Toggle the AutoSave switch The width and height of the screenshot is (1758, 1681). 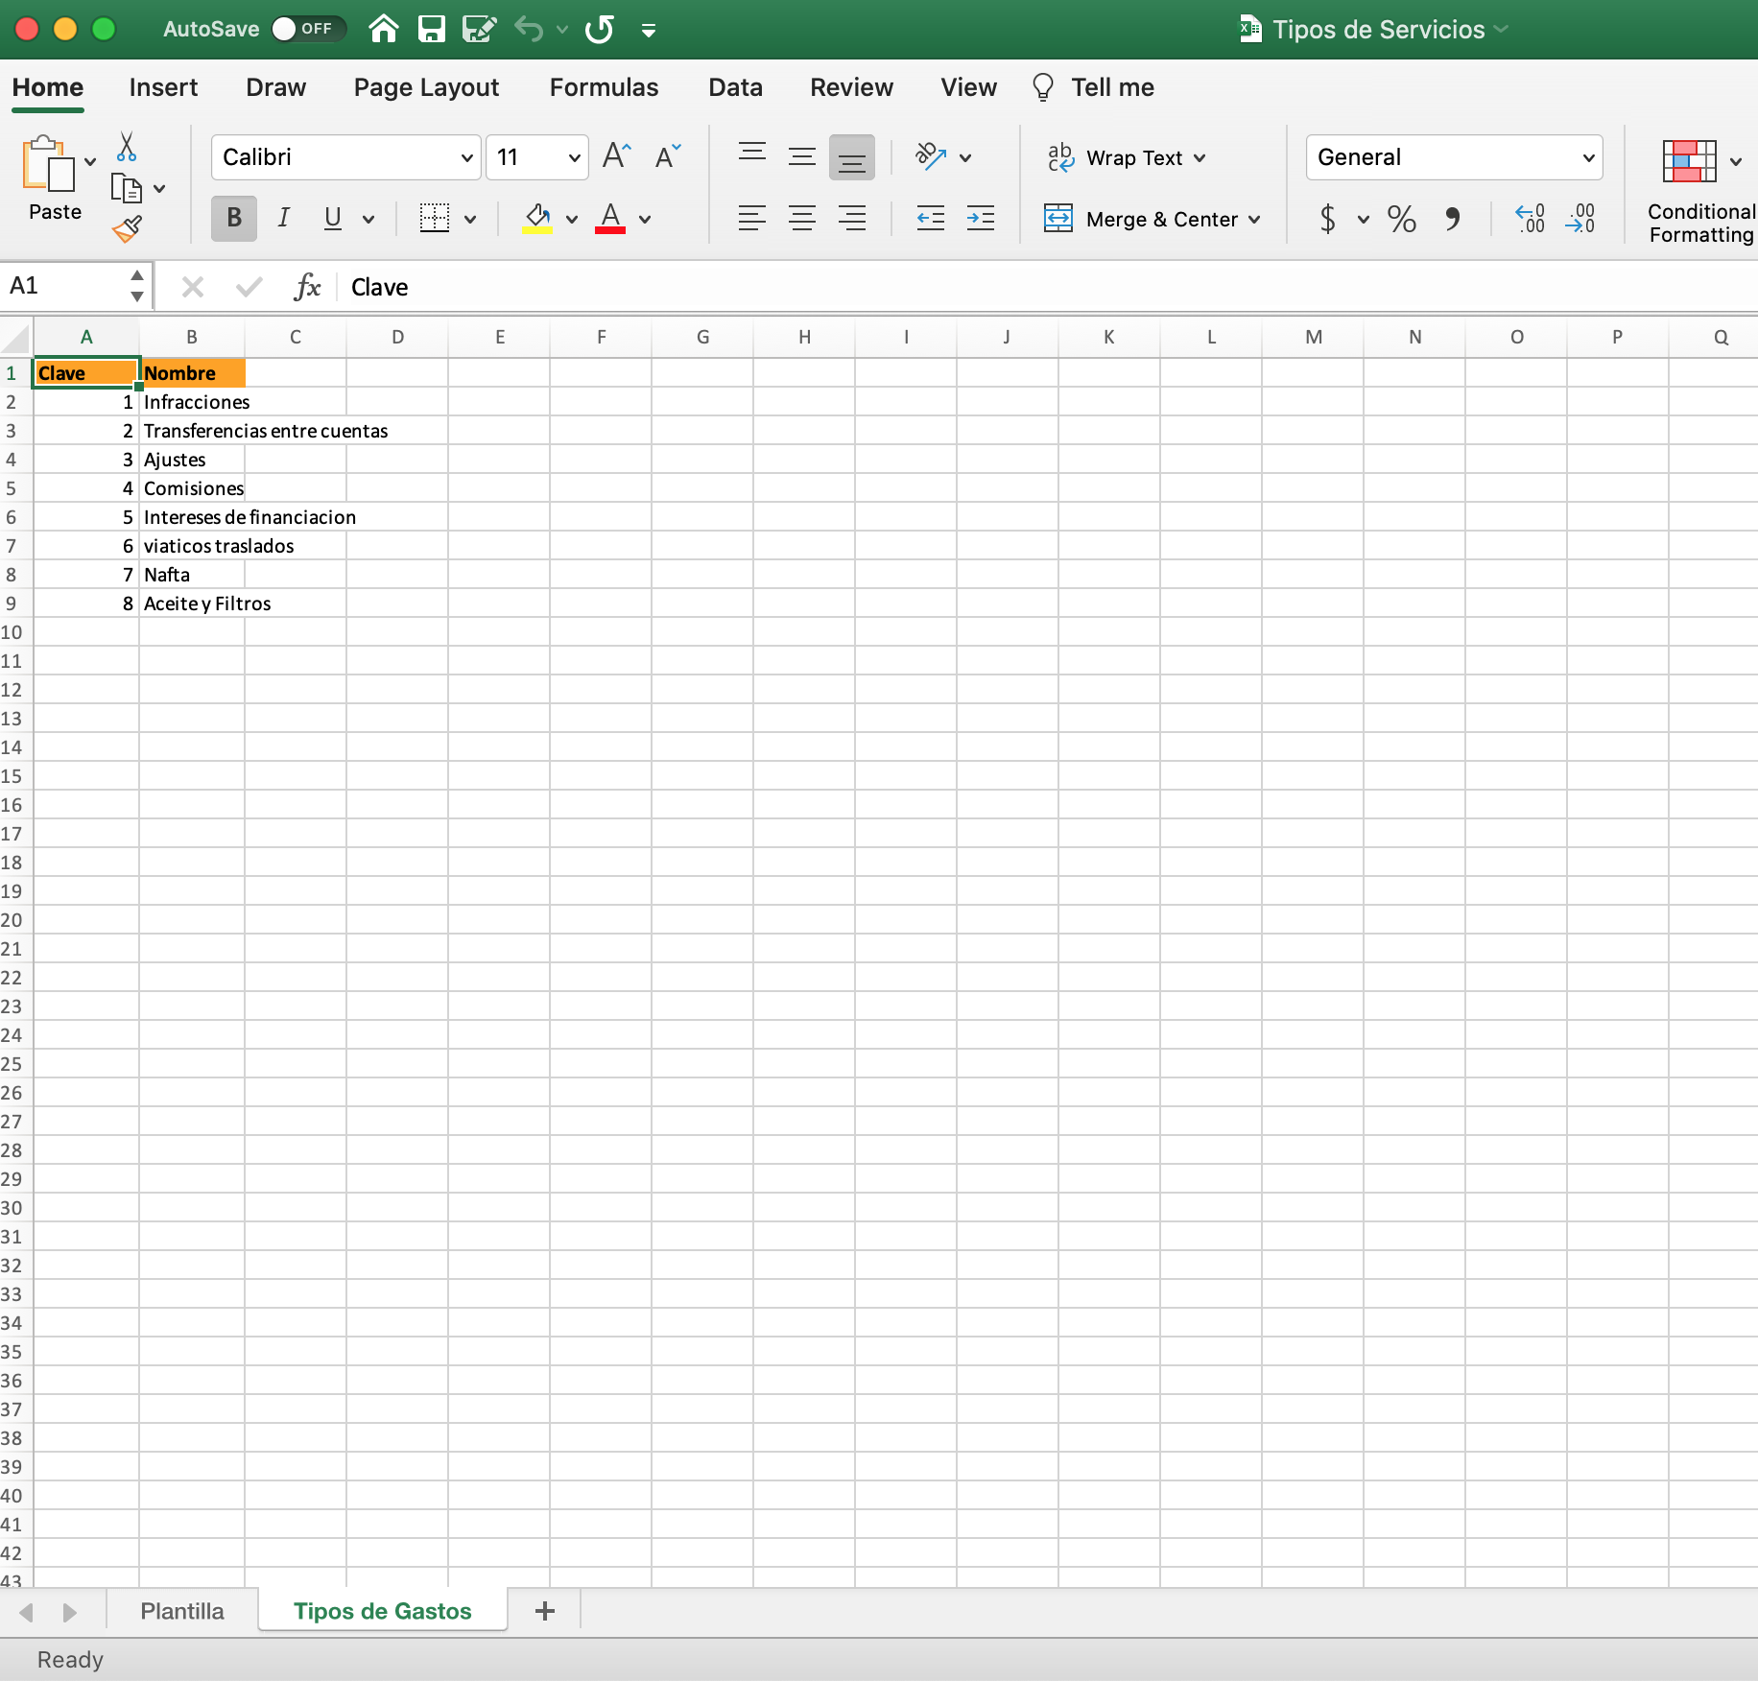[307, 29]
